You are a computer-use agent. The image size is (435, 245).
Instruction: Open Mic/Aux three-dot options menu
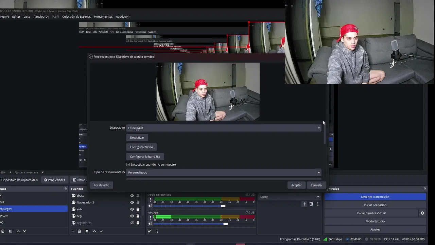[150, 217]
